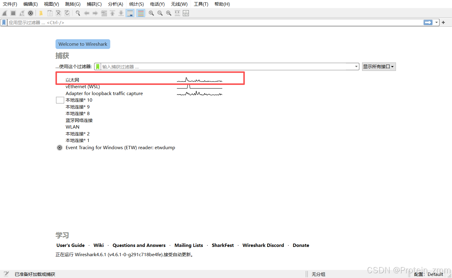Click capture filter green bookmark icon

click(x=98, y=67)
